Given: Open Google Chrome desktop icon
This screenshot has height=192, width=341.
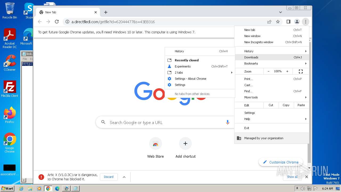Looking at the screenshot, I should click(x=10, y=143).
